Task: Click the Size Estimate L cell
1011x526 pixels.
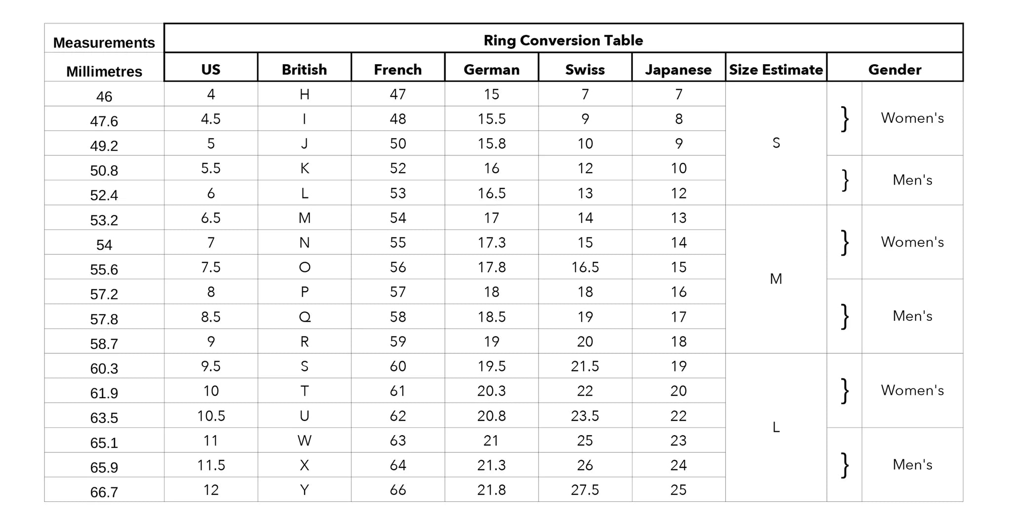Action: (776, 427)
